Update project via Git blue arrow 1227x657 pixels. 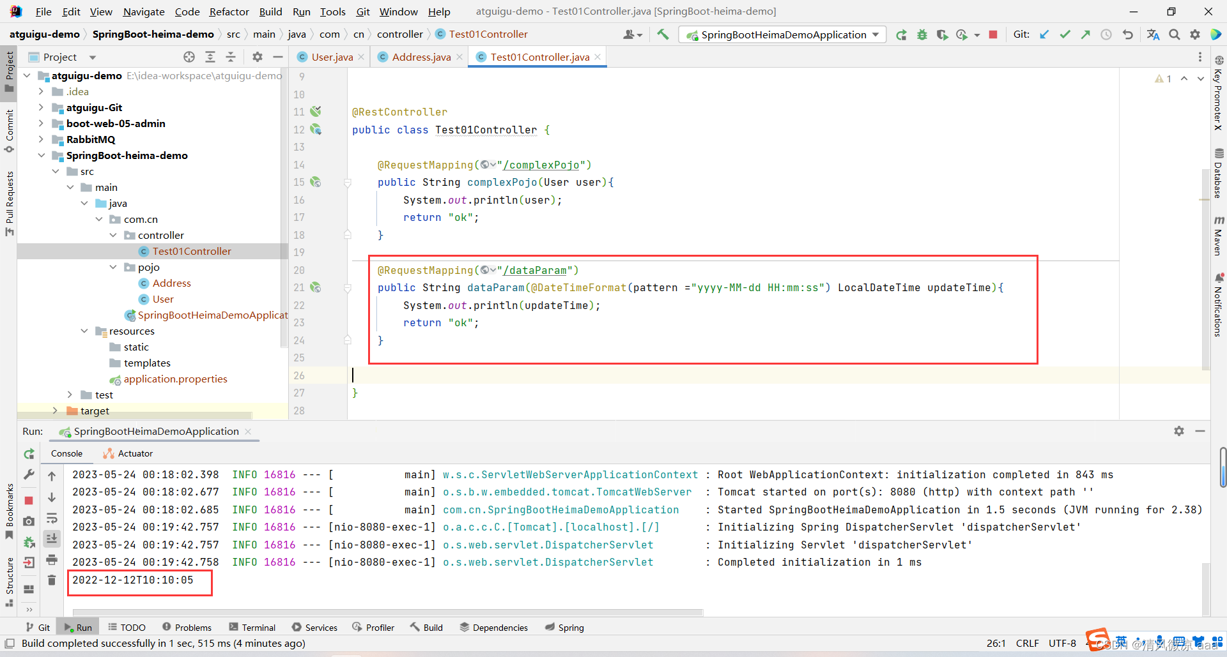coord(1044,34)
